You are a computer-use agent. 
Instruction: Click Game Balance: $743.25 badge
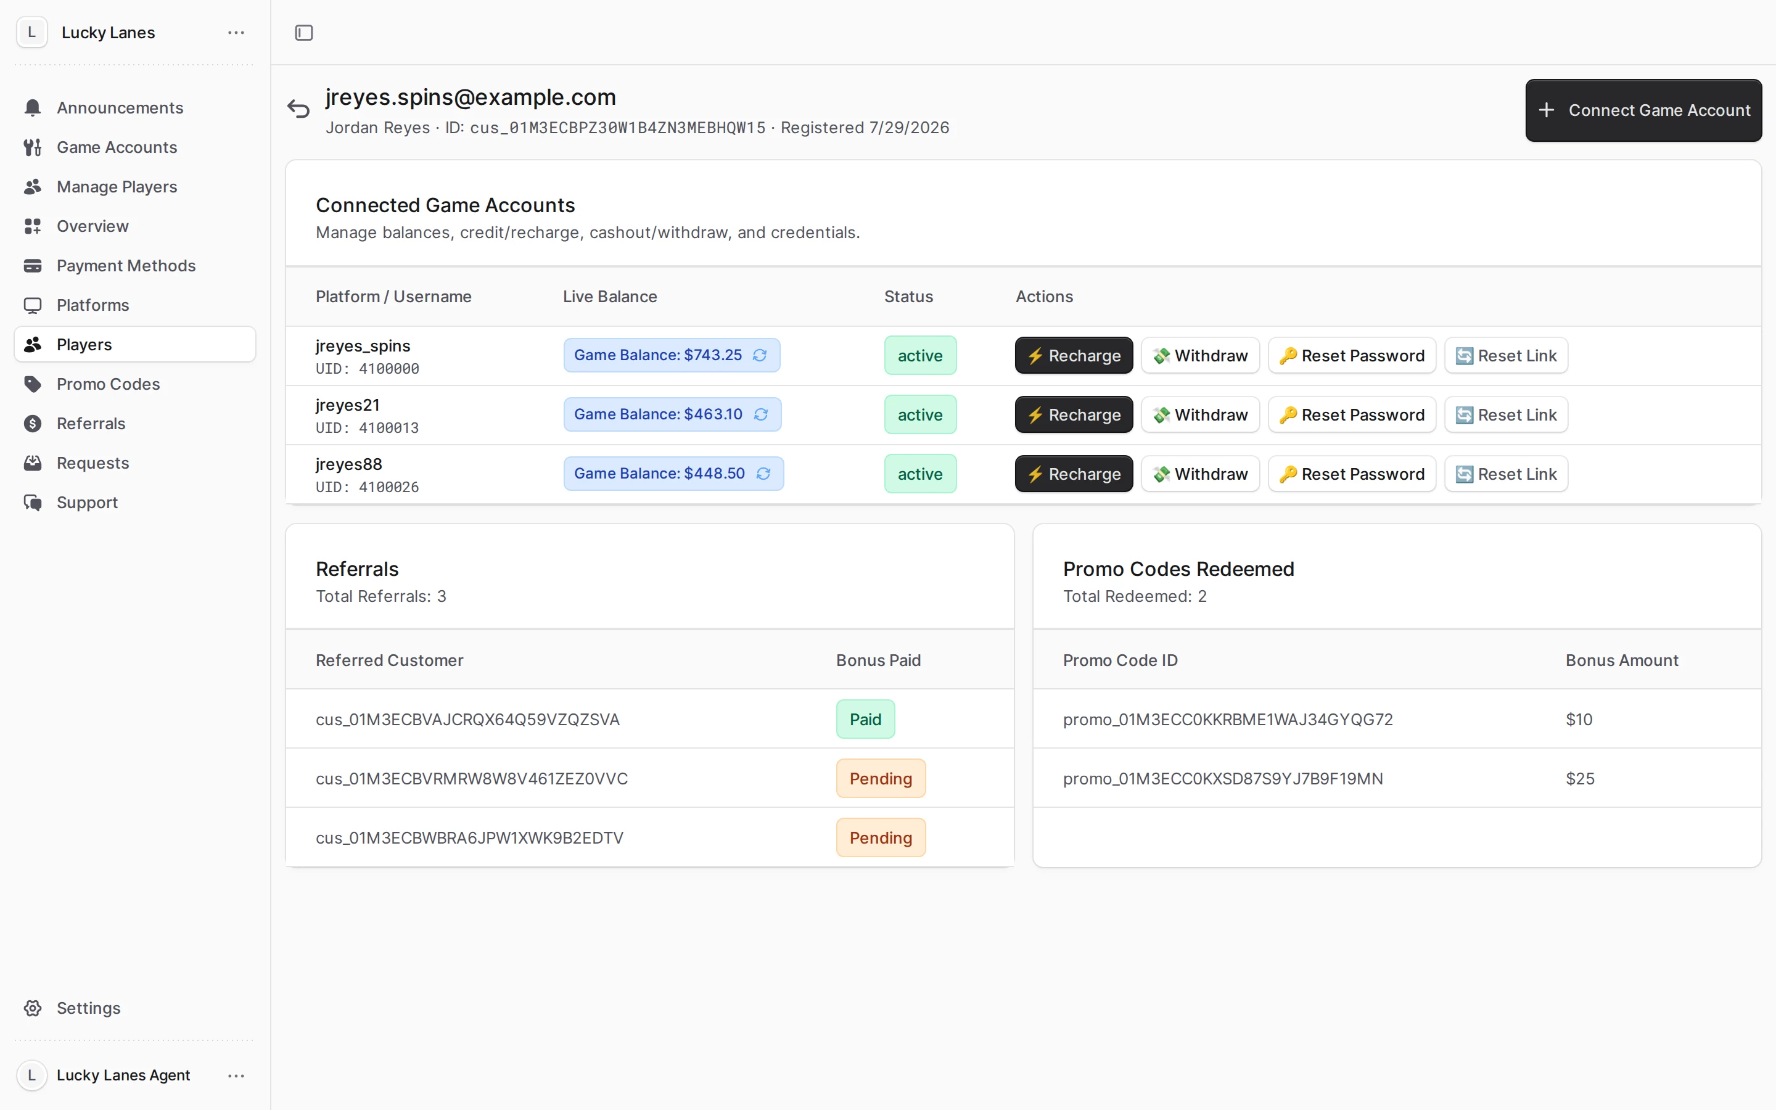[x=672, y=355]
